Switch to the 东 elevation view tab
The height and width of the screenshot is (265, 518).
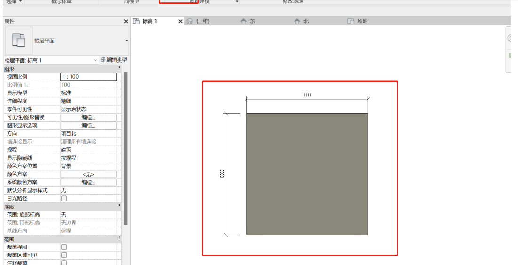pyautogui.click(x=253, y=21)
